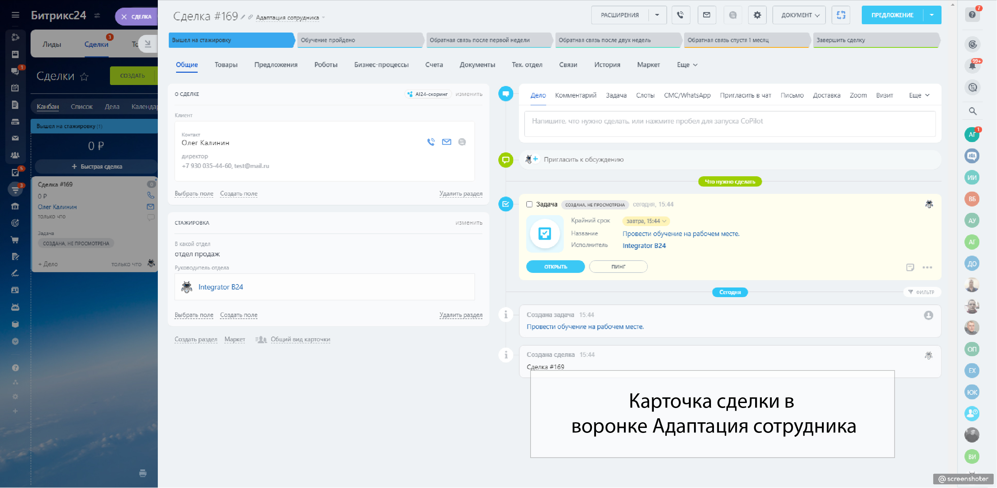This screenshot has height=488, width=997.
Task: Click the email envelope icon in header
Action: 706,15
